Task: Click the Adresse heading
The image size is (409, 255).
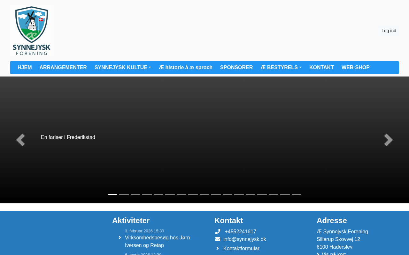Action: click(x=332, y=220)
